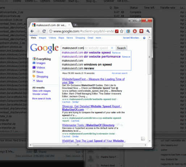This screenshot has width=186, height=167.
Task: Open a new tab with plus button
Action: tap(75, 25)
